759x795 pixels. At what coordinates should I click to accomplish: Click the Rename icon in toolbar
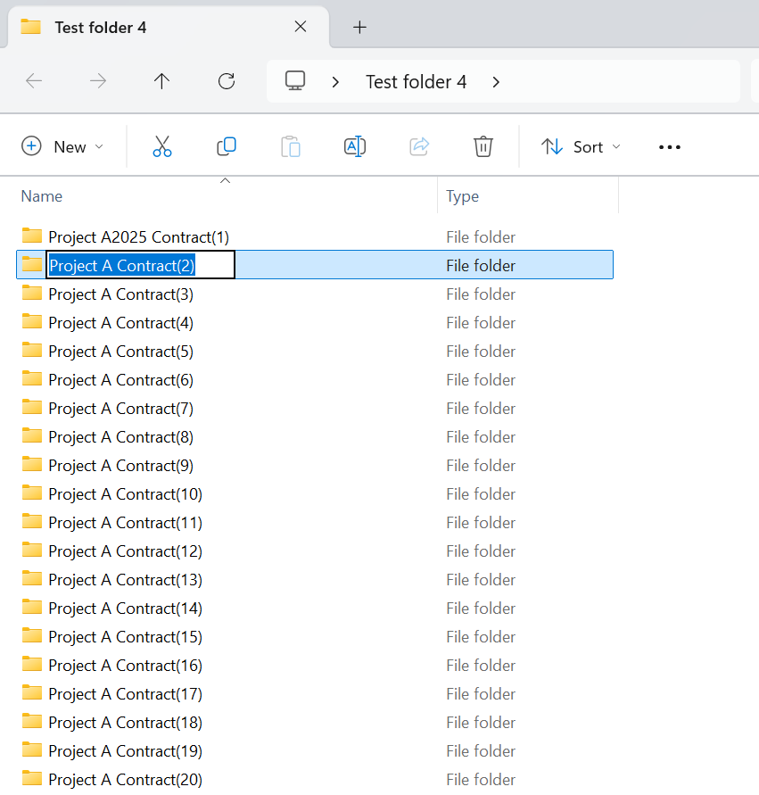(355, 146)
